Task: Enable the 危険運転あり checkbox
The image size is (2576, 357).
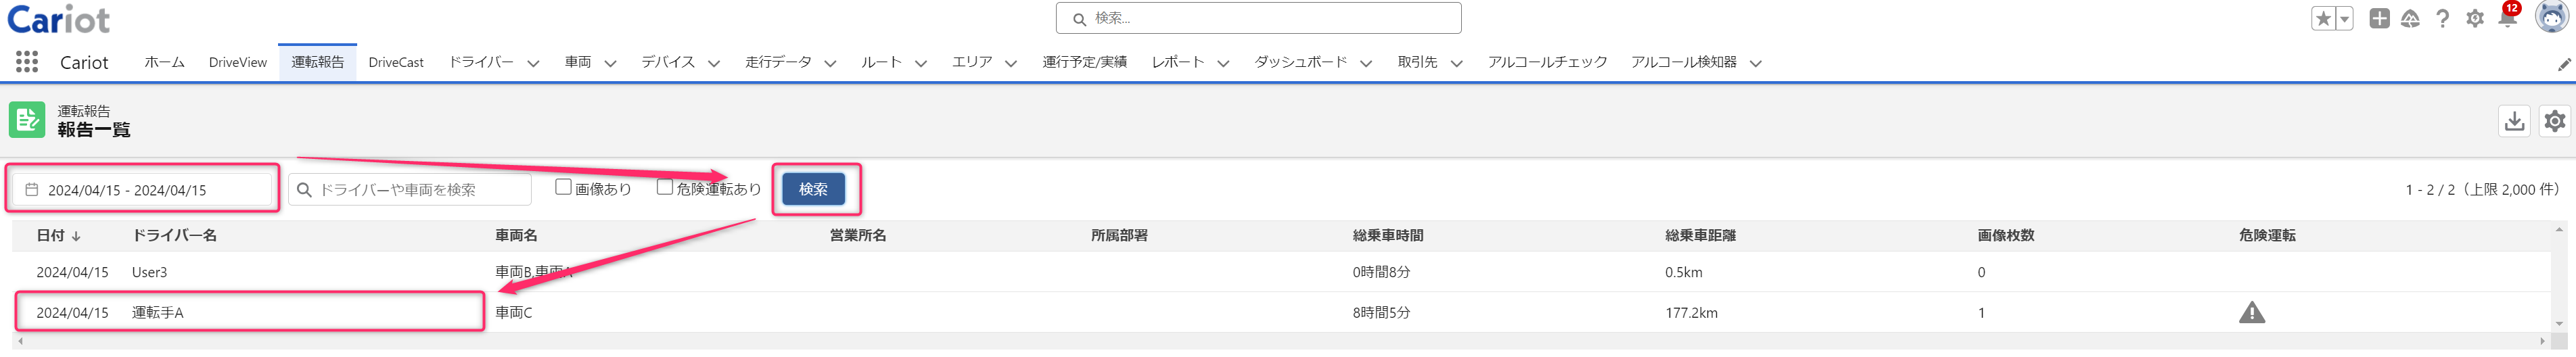Action: point(665,187)
